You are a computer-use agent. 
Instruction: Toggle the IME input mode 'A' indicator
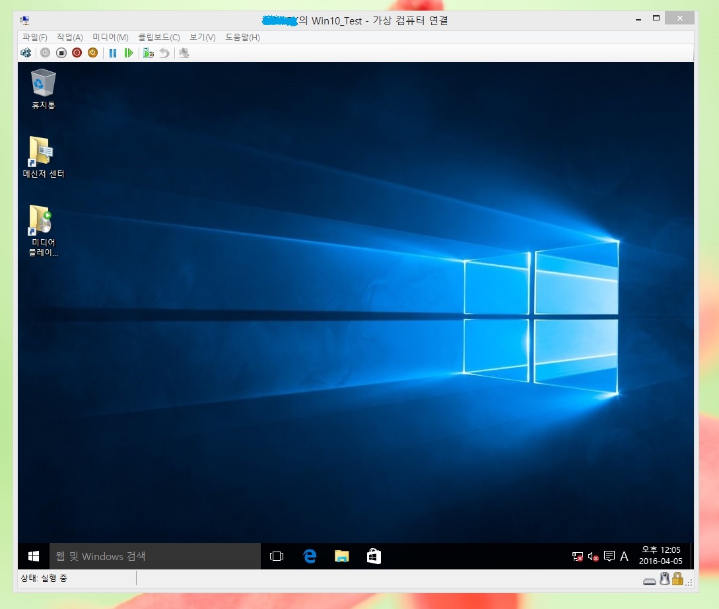click(x=624, y=556)
